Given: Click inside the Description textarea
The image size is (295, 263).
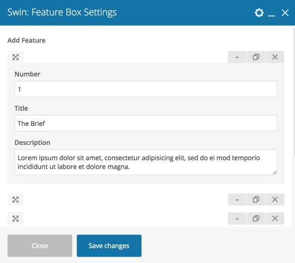Looking at the screenshot, I should 146,162.
